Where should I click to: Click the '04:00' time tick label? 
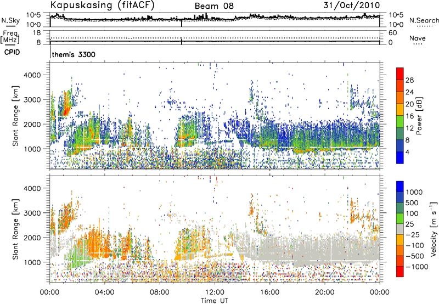coord(104,292)
